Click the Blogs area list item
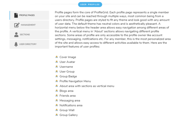This screenshot has height=118, width=182. (x=66, y=91)
